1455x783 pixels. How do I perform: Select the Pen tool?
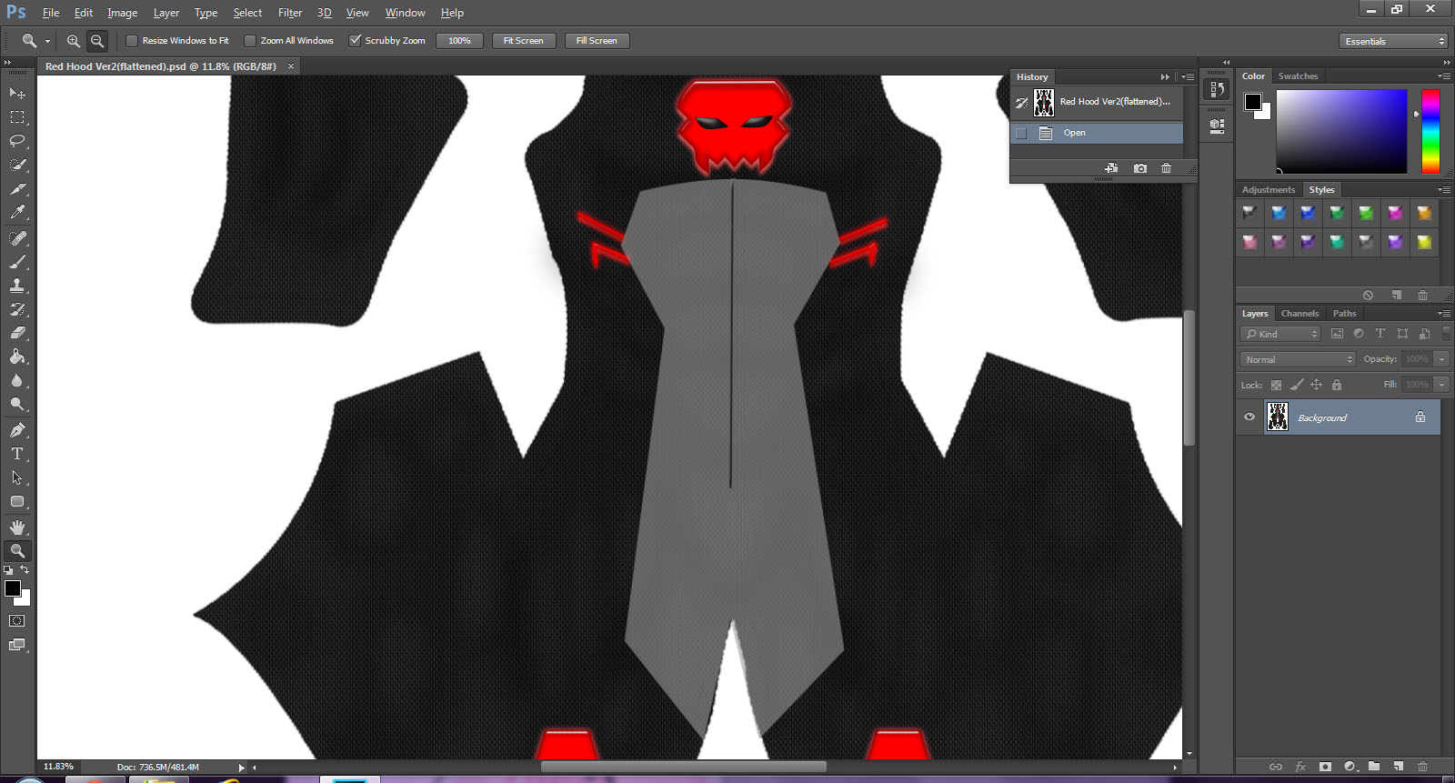16,429
